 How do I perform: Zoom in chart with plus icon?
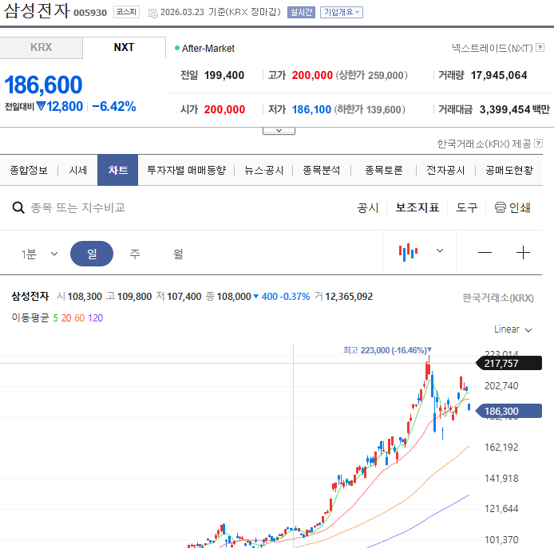point(523,252)
